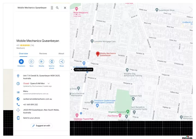Click the Send to phone icon button
196x139 pixels.
tap(52, 62)
